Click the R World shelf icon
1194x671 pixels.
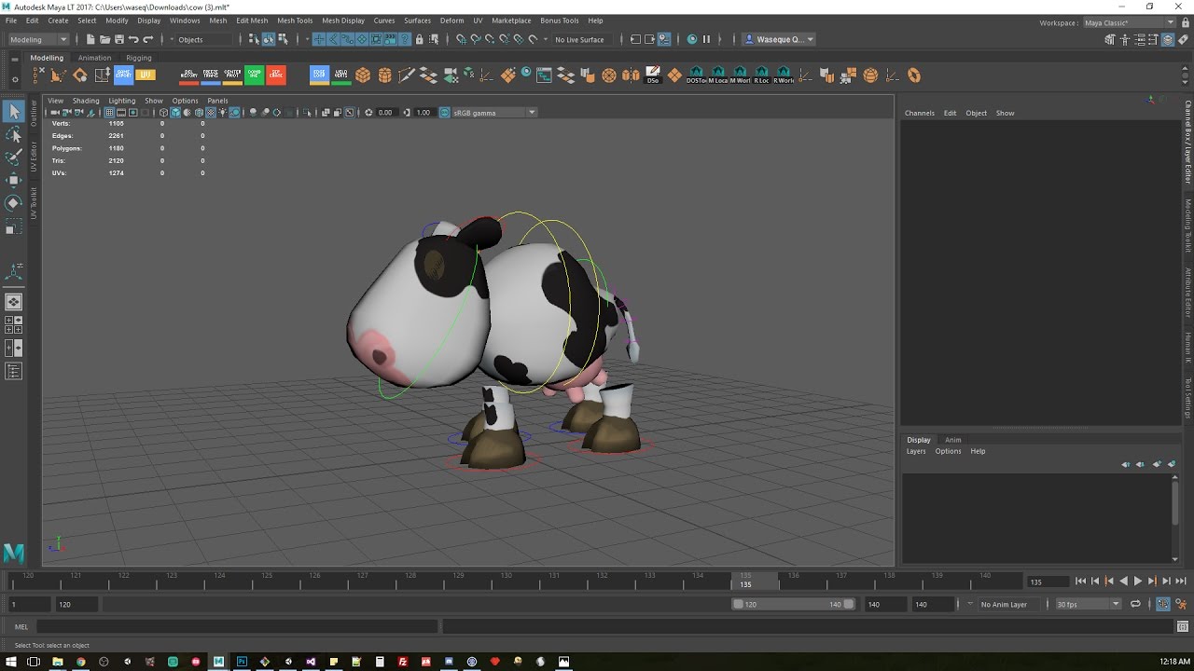pos(784,75)
